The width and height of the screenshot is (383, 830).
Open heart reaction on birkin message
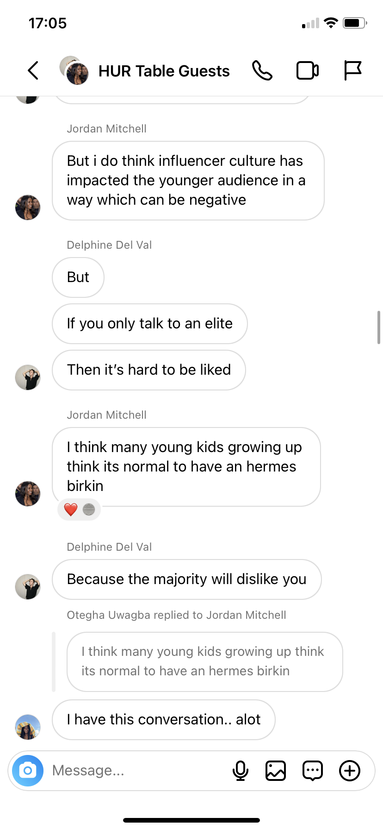click(x=79, y=509)
